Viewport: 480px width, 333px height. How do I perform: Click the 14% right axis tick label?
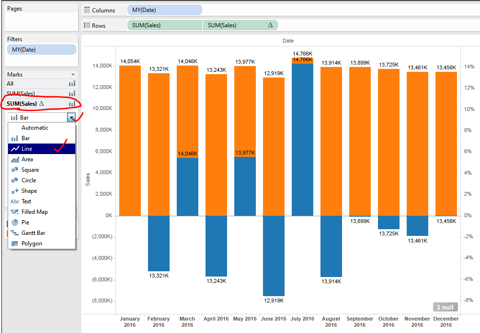click(469, 67)
